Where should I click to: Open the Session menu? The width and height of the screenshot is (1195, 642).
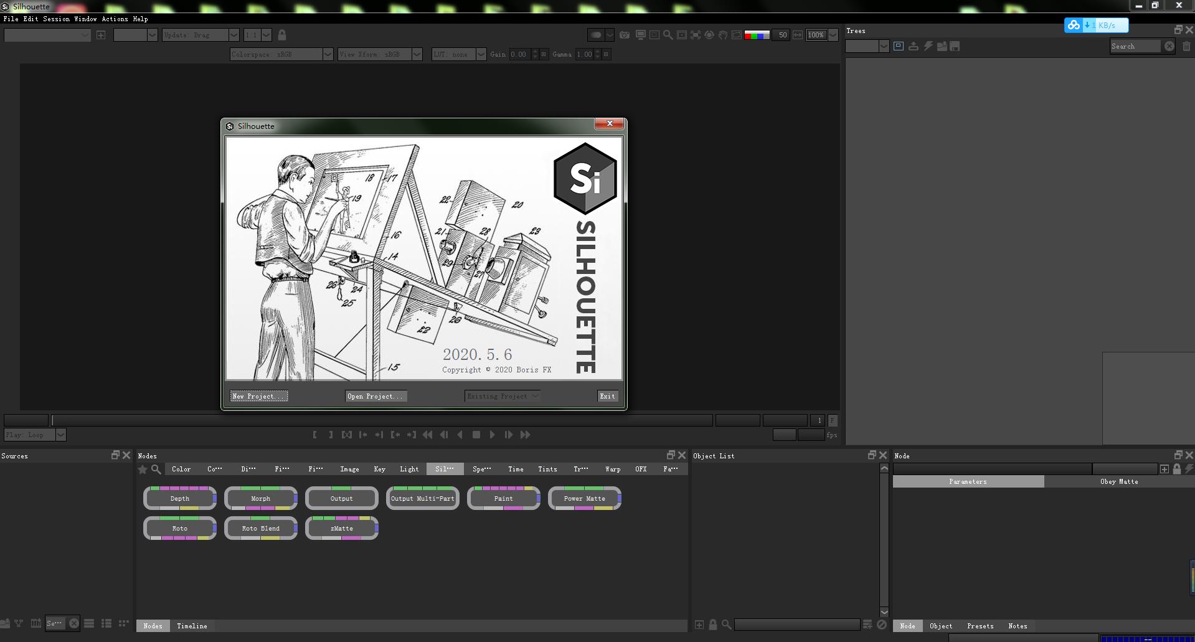click(x=56, y=19)
